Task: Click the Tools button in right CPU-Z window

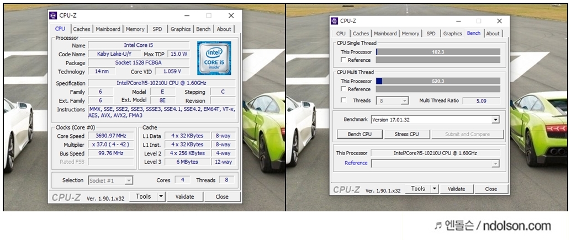Action: (418, 189)
